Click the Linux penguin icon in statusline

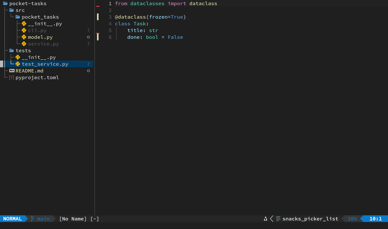pos(265,219)
